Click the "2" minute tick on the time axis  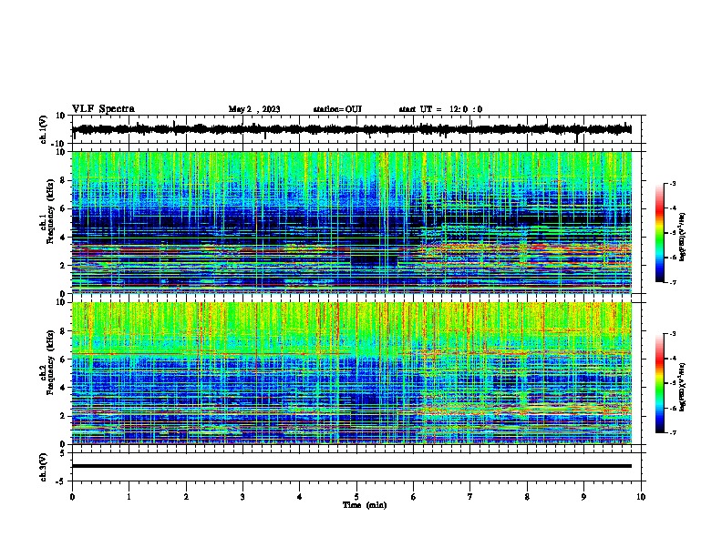[x=186, y=497]
